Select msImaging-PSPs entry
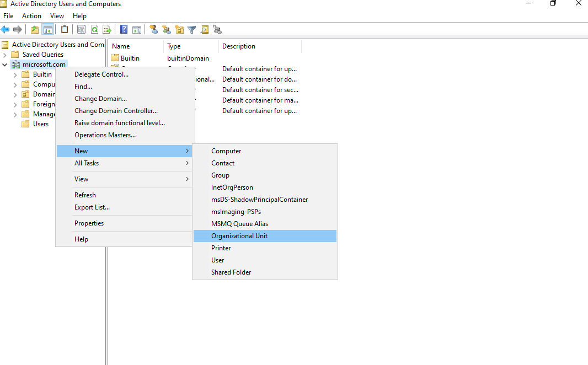The width and height of the screenshot is (588, 365). pos(265,212)
